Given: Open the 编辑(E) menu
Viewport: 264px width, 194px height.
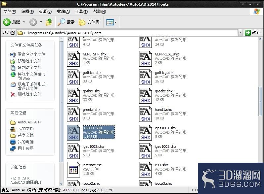Looking at the screenshot, I should tap(27, 12).
